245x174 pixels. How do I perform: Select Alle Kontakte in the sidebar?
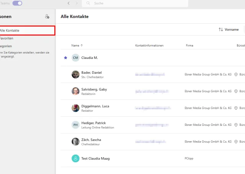(27, 30)
